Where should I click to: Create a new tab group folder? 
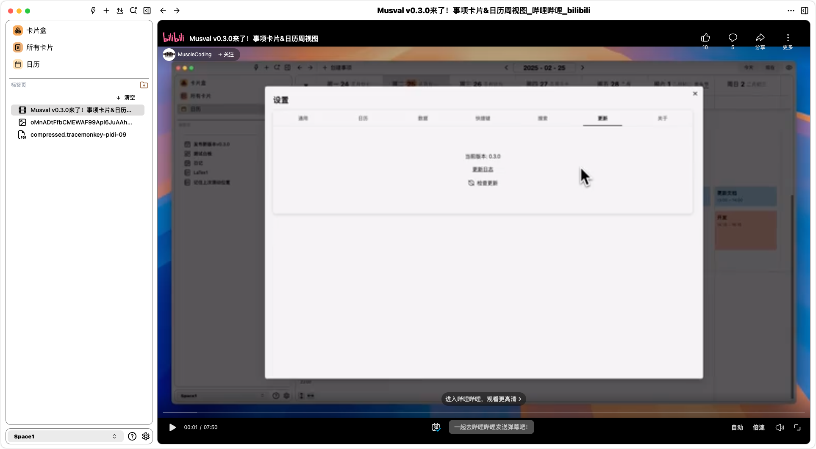[144, 85]
